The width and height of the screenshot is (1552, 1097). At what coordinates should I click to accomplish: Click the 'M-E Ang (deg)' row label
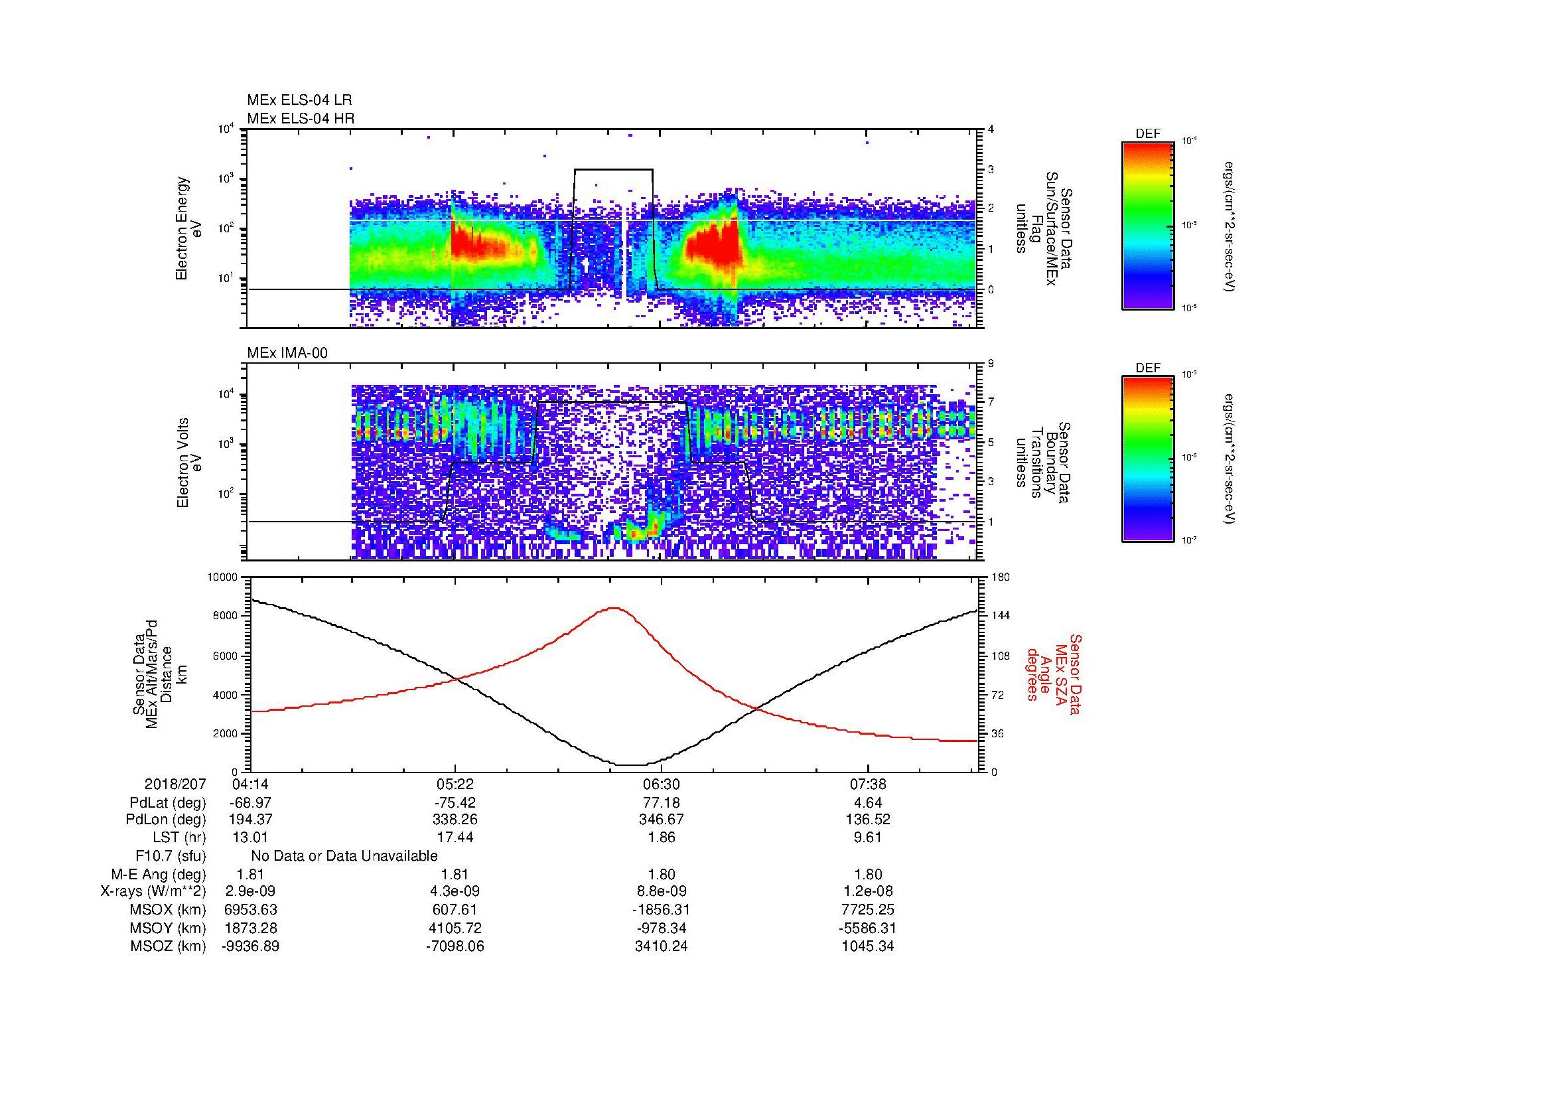[x=159, y=874]
